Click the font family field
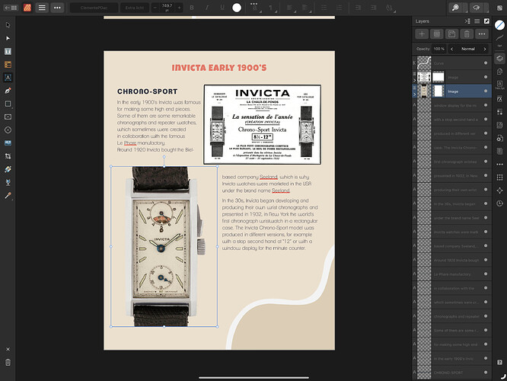 click(94, 8)
